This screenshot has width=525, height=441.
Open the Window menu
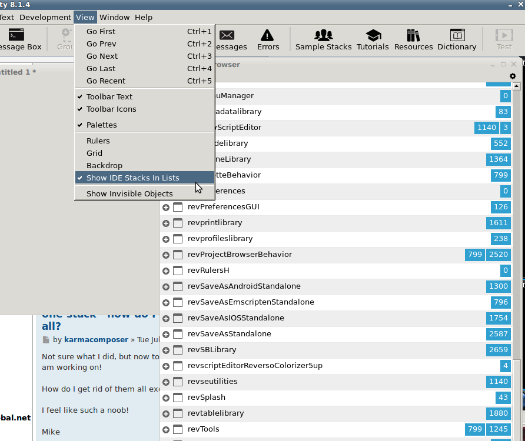coord(114,17)
